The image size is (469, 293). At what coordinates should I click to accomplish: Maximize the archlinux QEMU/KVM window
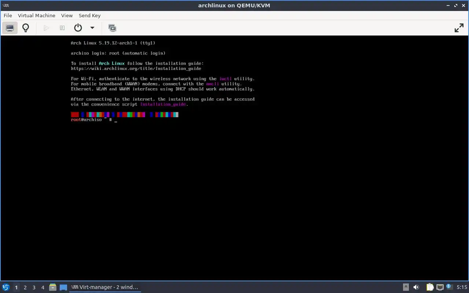[456, 5]
